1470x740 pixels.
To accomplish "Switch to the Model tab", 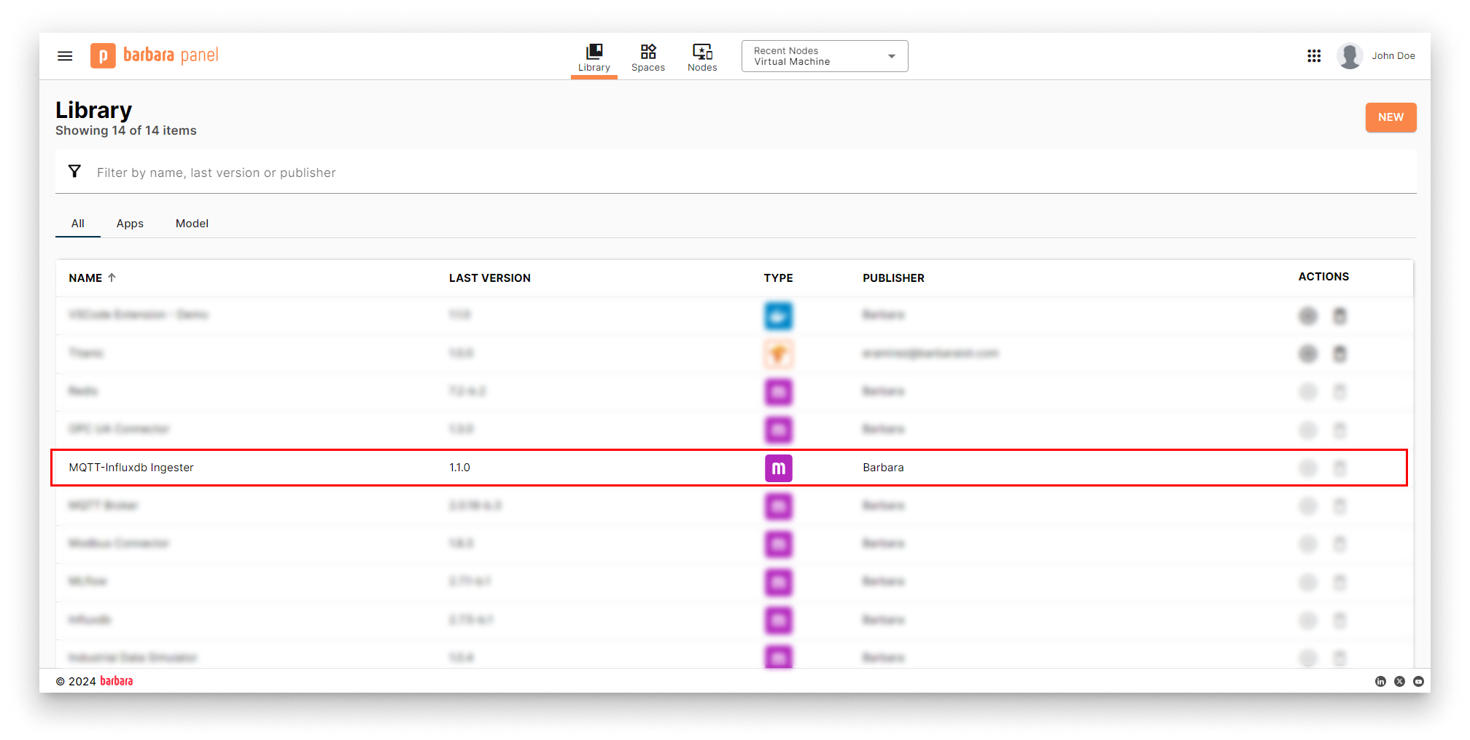I will (x=192, y=224).
